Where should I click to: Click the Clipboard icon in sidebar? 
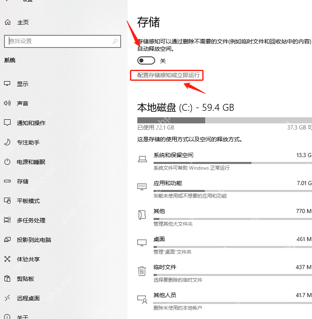[x=7, y=278]
